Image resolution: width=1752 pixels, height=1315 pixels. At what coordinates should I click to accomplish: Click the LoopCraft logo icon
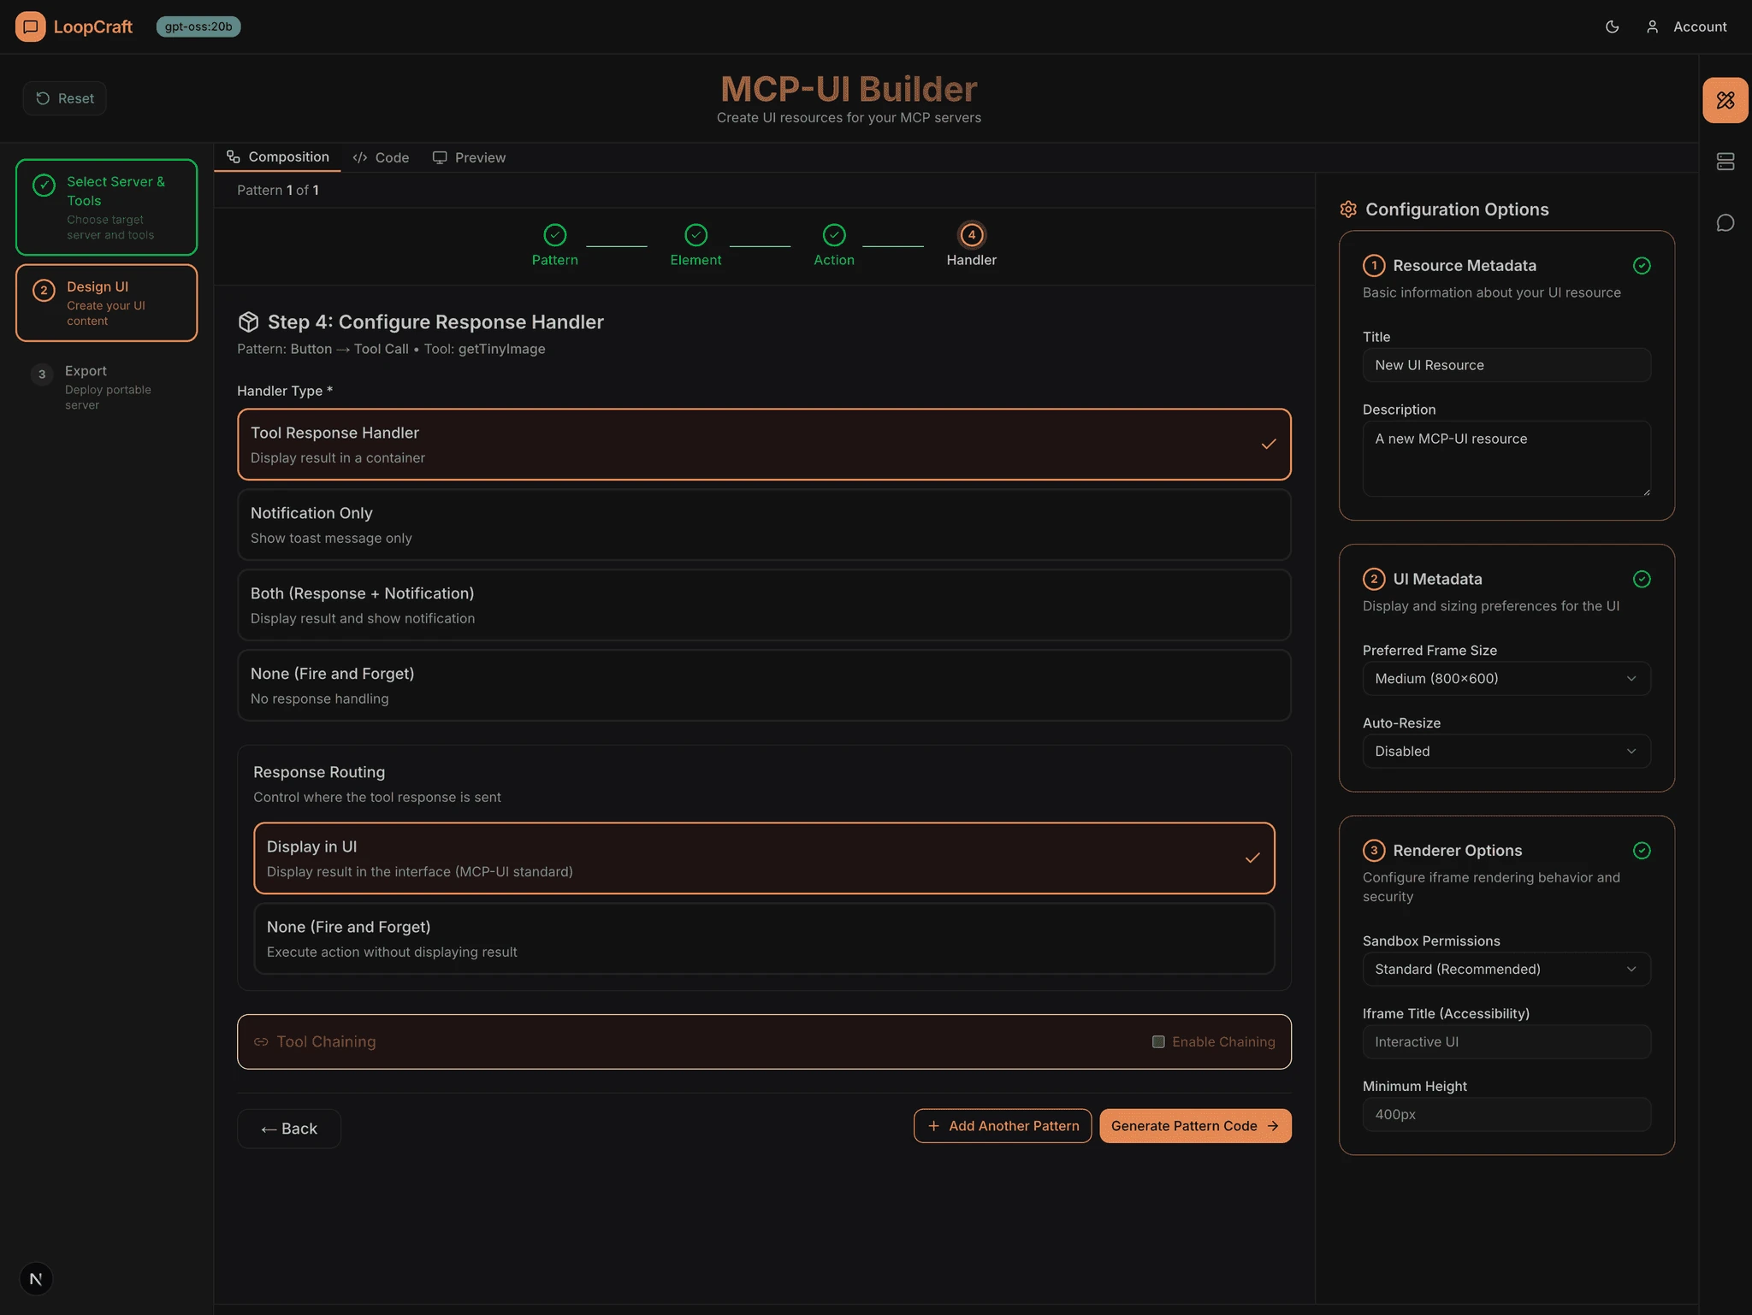30,27
